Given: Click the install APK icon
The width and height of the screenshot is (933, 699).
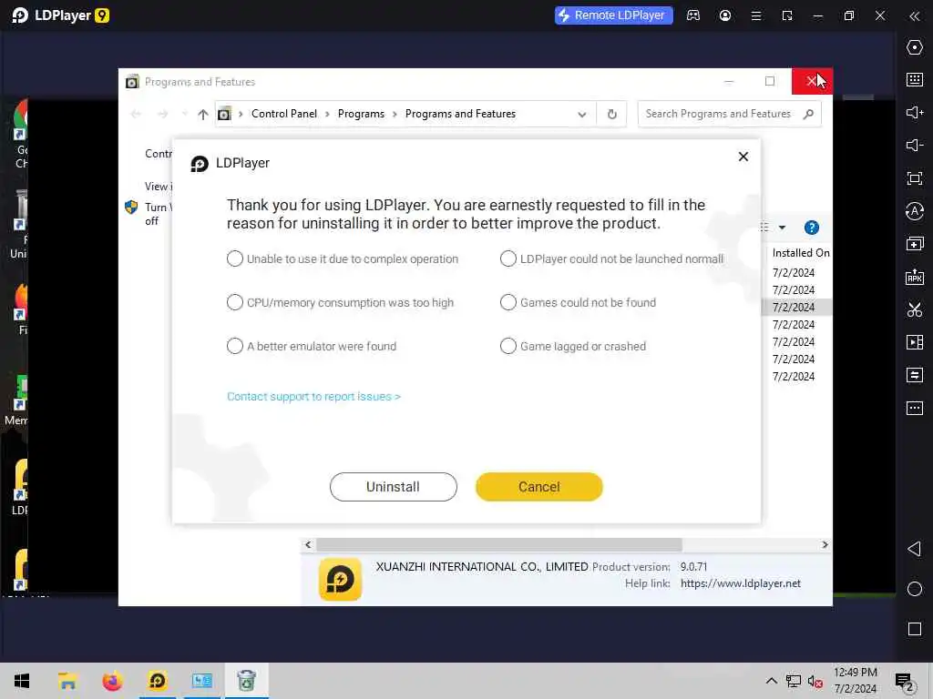Looking at the screenshot, I should pyautogui.click(x=915, y=277).
